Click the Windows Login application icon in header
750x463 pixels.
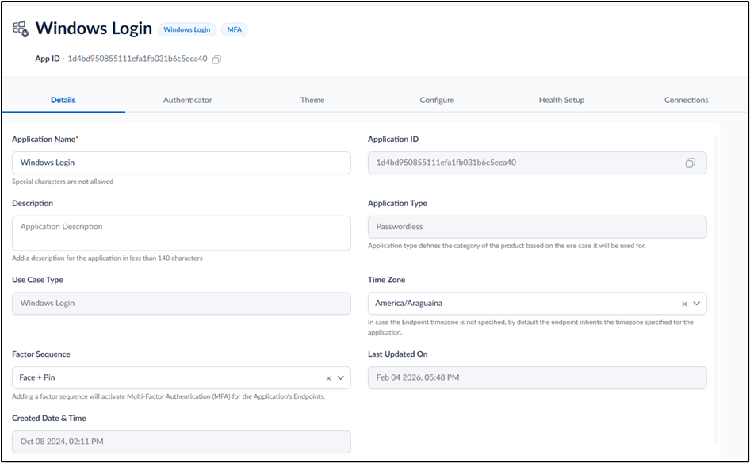tap(21, 29)
